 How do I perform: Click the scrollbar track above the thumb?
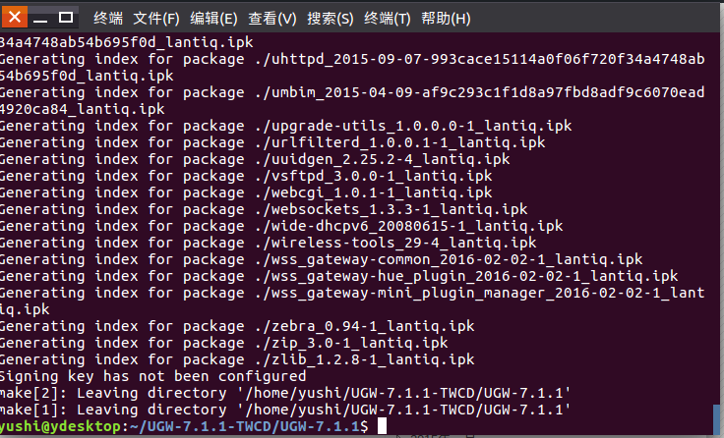716,219
